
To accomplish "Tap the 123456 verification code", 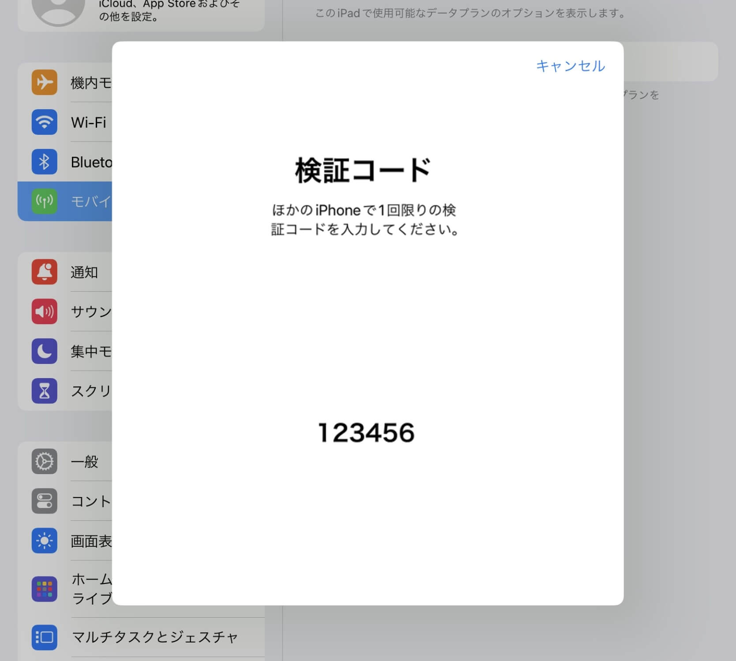I will click(366, 433).
